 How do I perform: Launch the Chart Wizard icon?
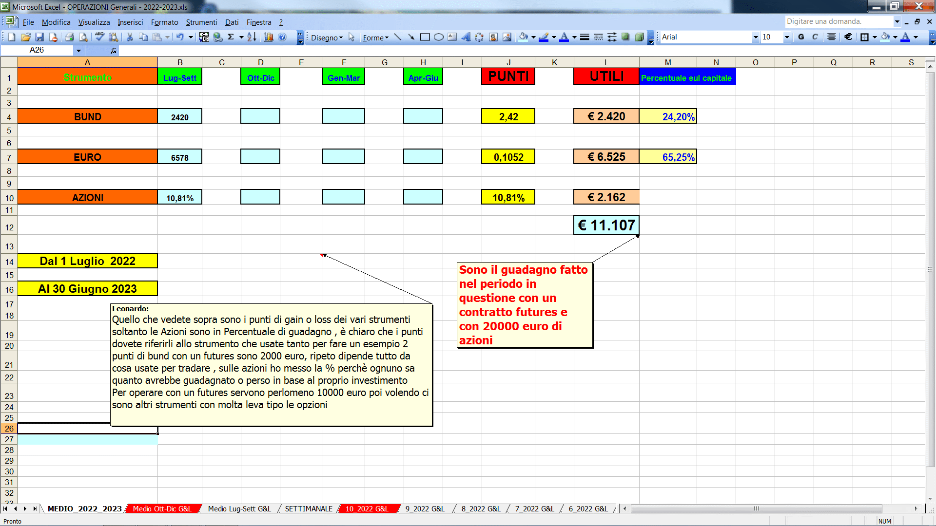pos(269,37)
